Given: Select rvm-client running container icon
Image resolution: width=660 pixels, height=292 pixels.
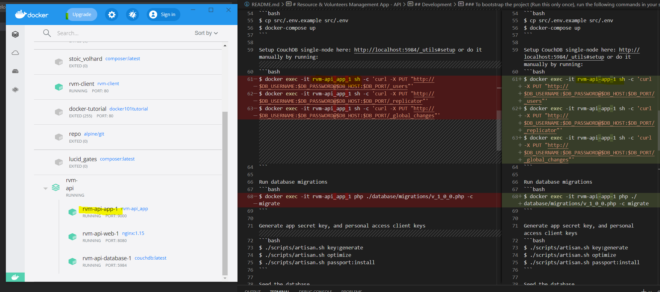Looking at the screenshot, I should tap(59, 87).
